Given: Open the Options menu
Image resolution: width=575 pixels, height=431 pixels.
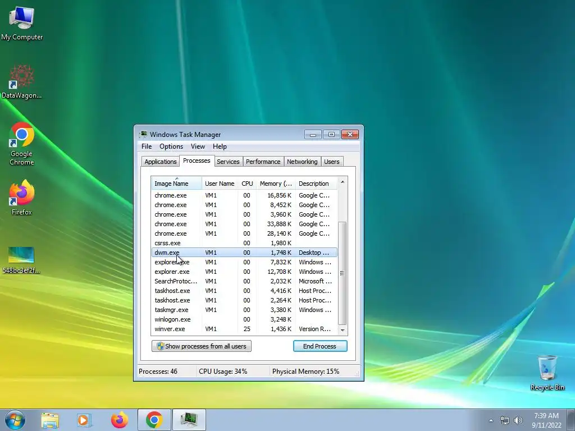Looking at the screenshot, I should [x=171, y=146].
